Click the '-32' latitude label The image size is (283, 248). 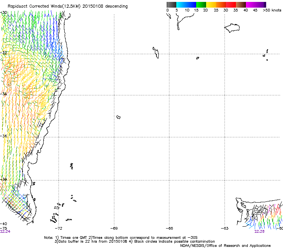click(3, 53)
